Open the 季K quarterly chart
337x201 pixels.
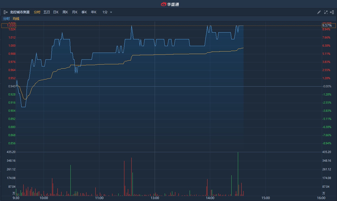click(x=84, y=12)
